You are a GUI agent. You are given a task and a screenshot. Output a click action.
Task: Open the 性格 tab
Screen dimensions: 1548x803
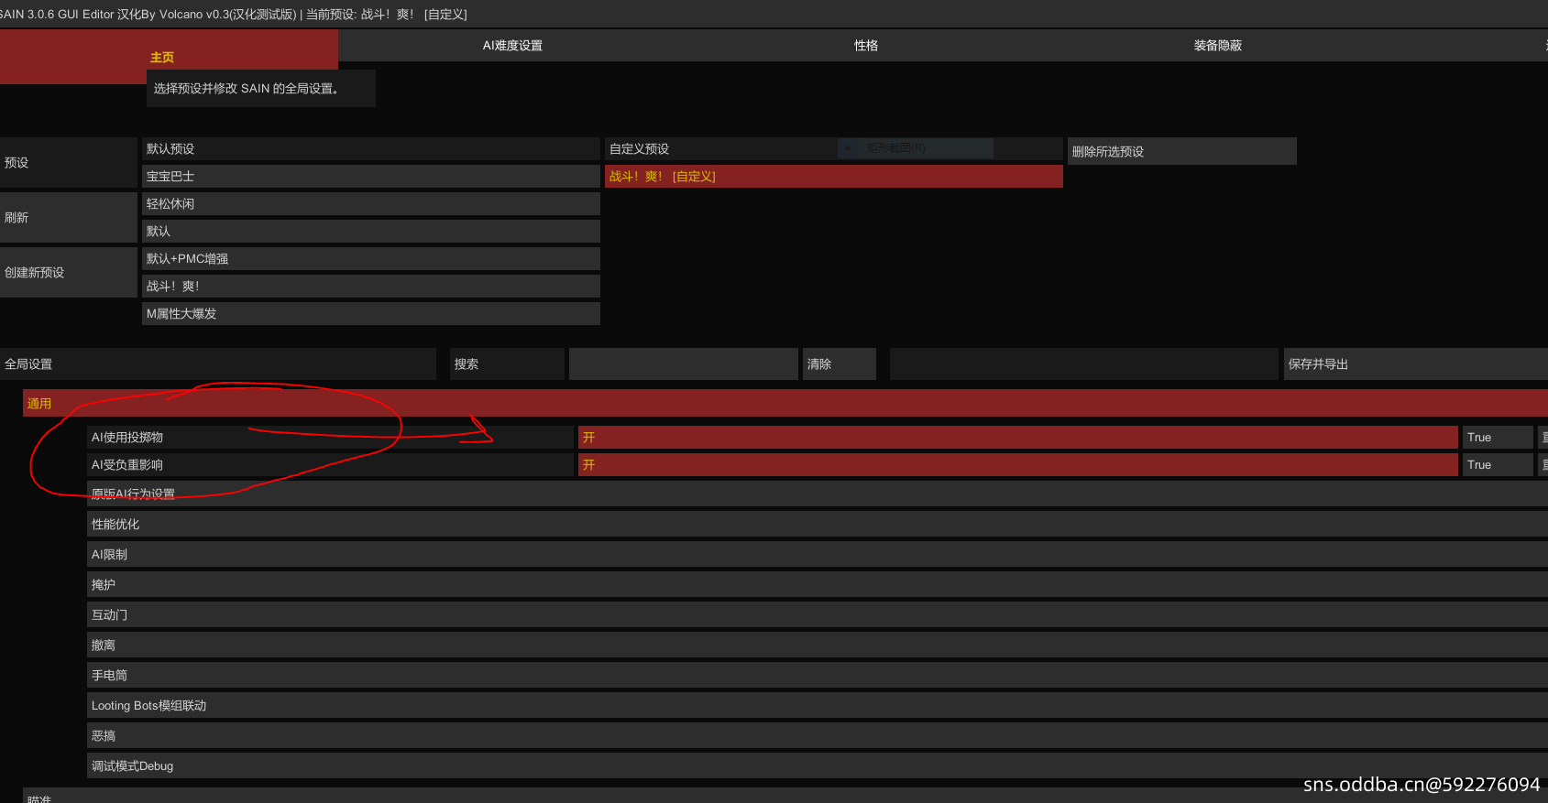[866, 46]
